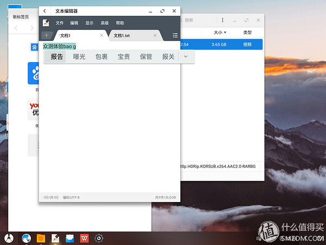
Task: Maximize the file manager window
Action: pyautogui.click(x=246, y=20)
